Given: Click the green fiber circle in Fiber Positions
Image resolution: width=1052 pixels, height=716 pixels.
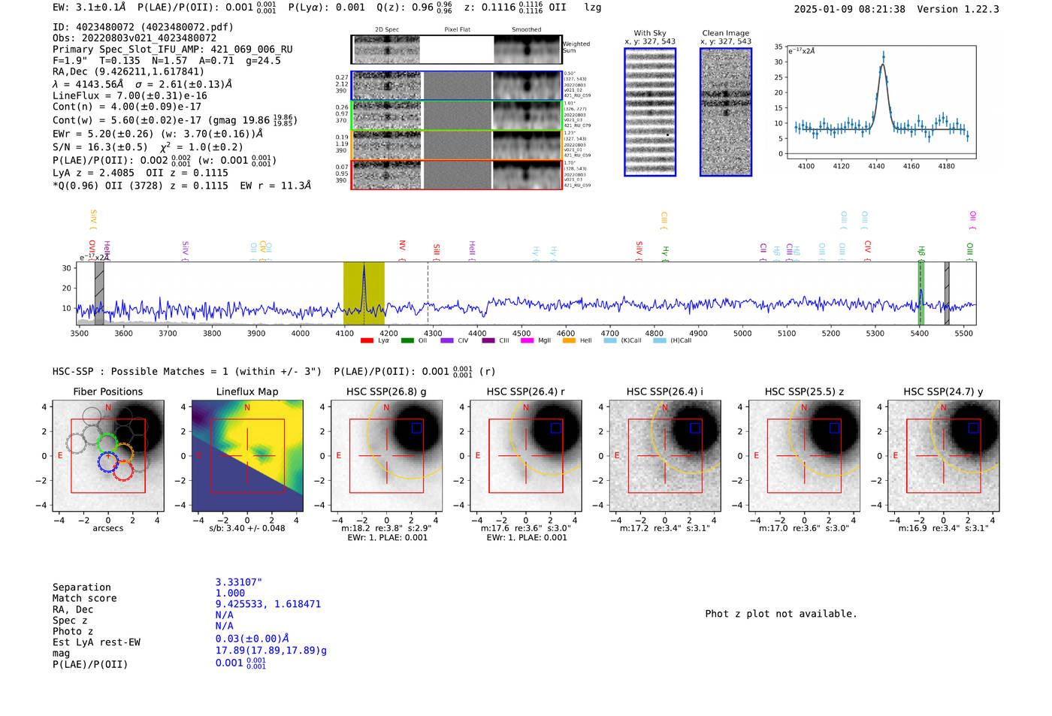Looking at the screenshot, I should pyautogui.click(x=107, y=443).
